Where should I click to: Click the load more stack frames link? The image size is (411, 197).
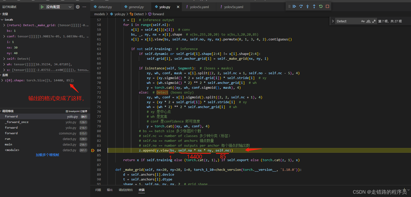point(47,155)
